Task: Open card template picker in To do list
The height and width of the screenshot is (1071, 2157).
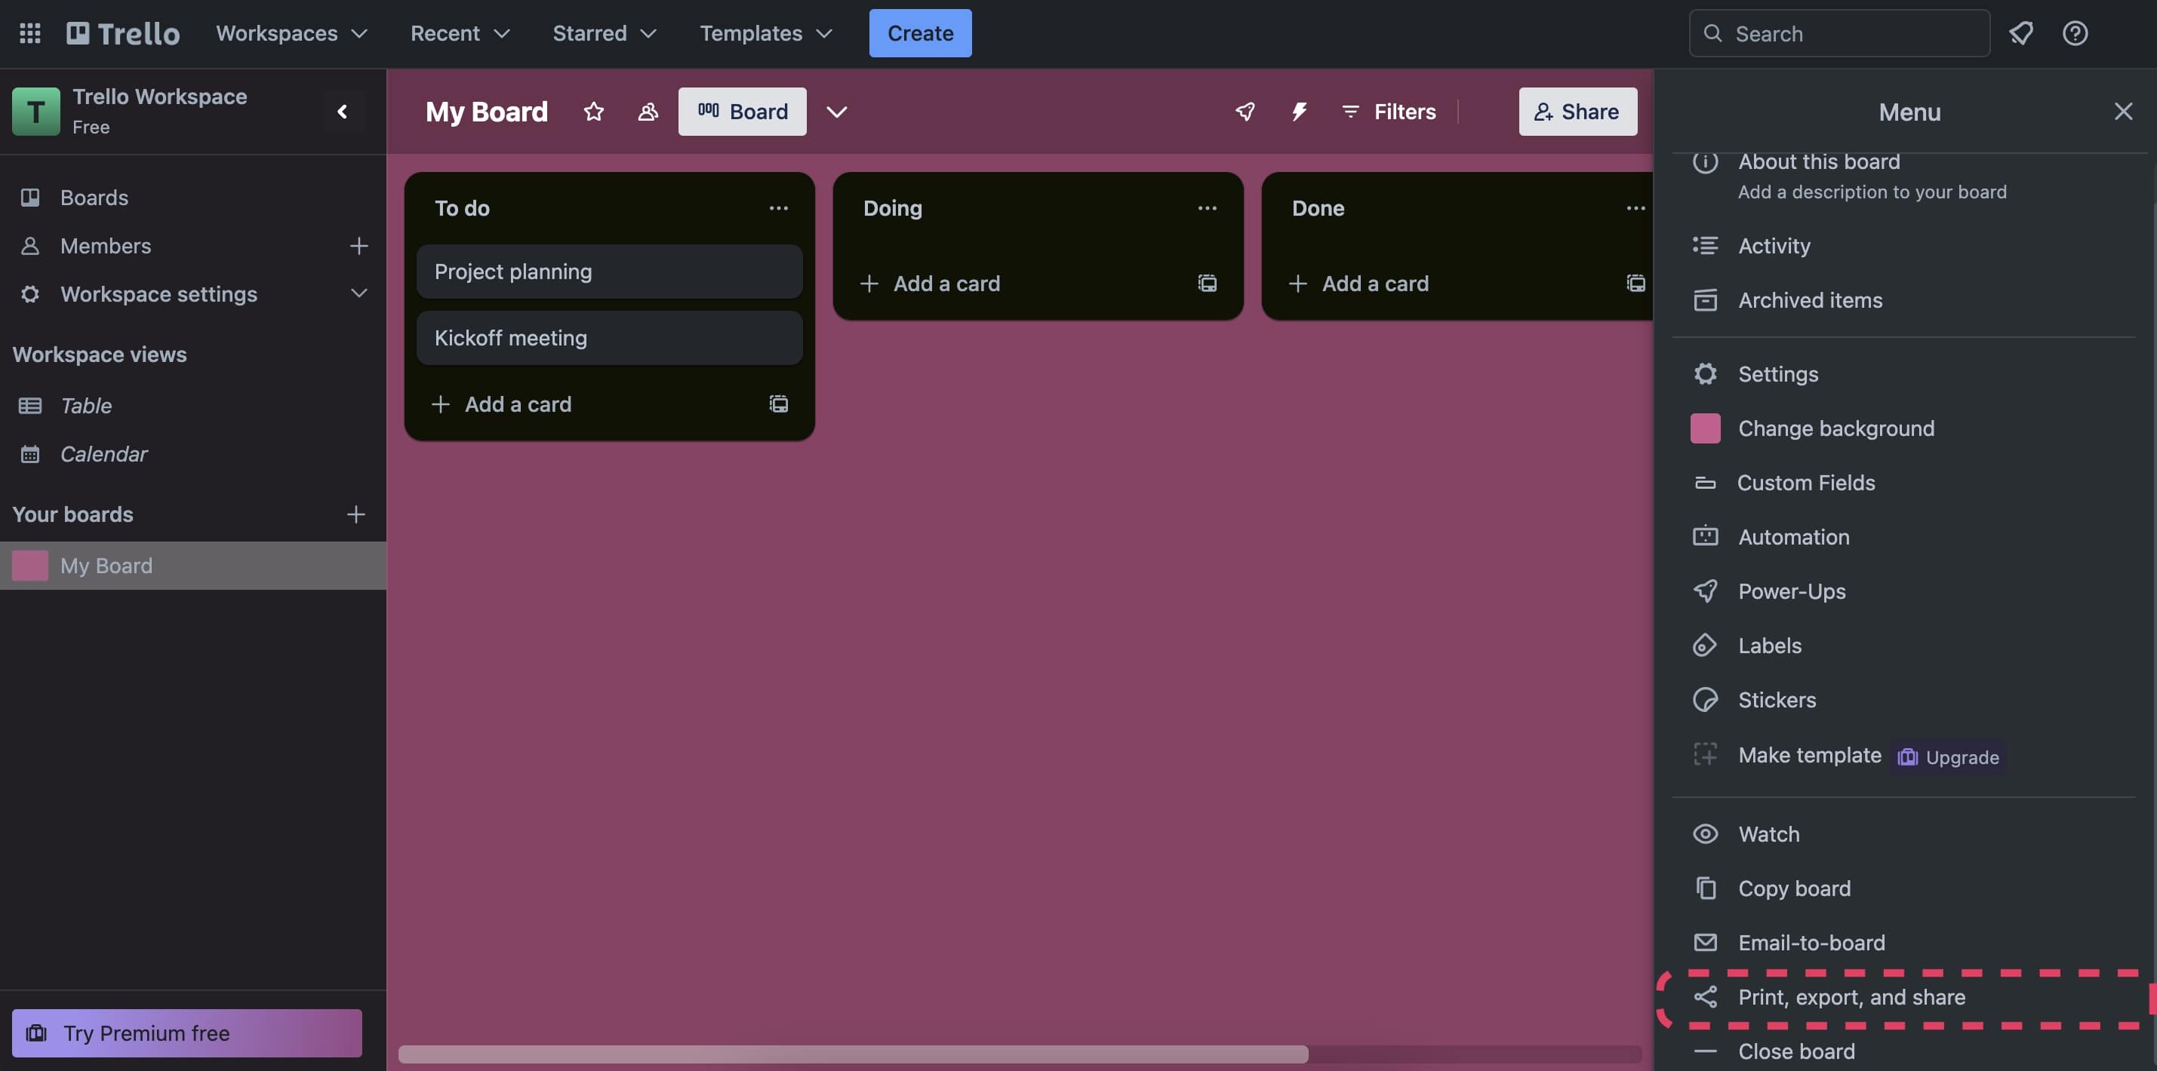Action: click(779, 404)
